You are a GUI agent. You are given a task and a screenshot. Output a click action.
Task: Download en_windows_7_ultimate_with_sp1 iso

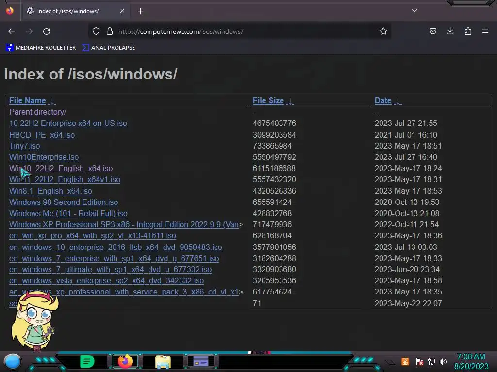point(110,269)
